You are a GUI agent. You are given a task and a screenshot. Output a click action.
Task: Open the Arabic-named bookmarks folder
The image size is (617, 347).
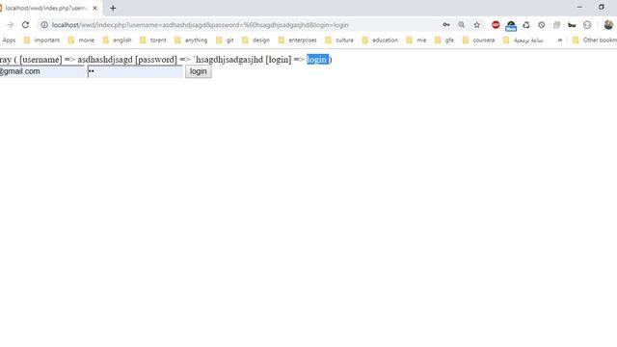[523, 40]
